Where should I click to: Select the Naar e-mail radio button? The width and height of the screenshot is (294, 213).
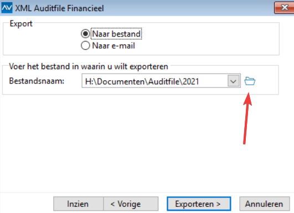point(85,45)
